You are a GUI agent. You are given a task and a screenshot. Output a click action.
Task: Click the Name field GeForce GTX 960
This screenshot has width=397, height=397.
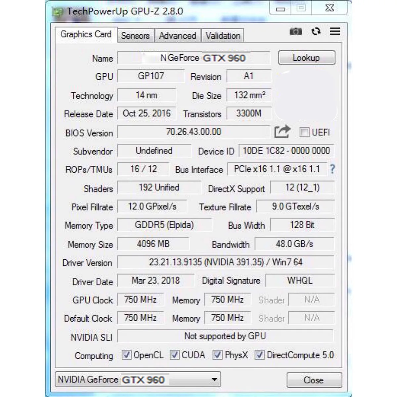click(x=194, y=58)
